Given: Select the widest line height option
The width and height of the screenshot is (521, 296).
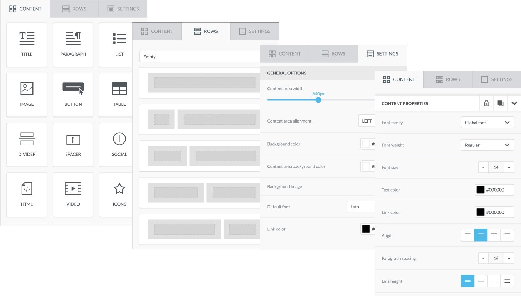Looking at the screenshot, I should coord(507,281).
